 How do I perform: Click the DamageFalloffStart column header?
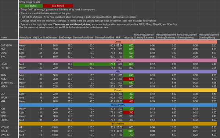(x=83, y=37)
